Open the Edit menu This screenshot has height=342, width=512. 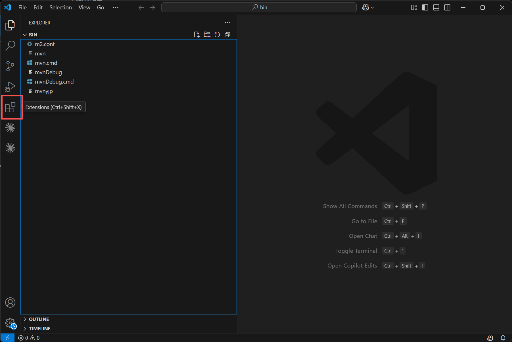38,8
